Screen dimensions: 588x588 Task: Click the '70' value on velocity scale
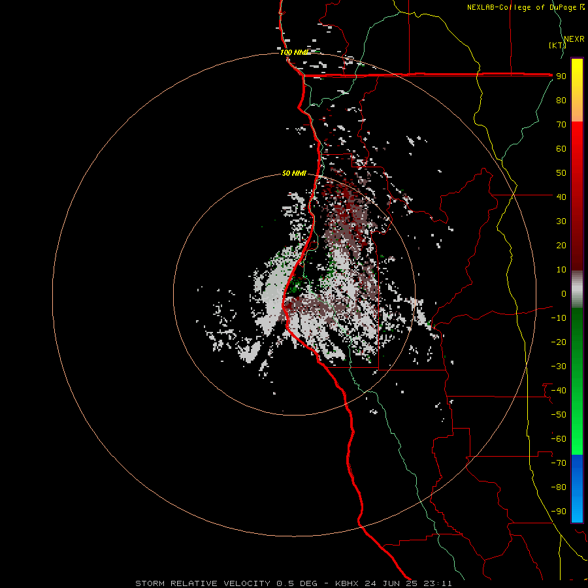(x=561, y=125)
